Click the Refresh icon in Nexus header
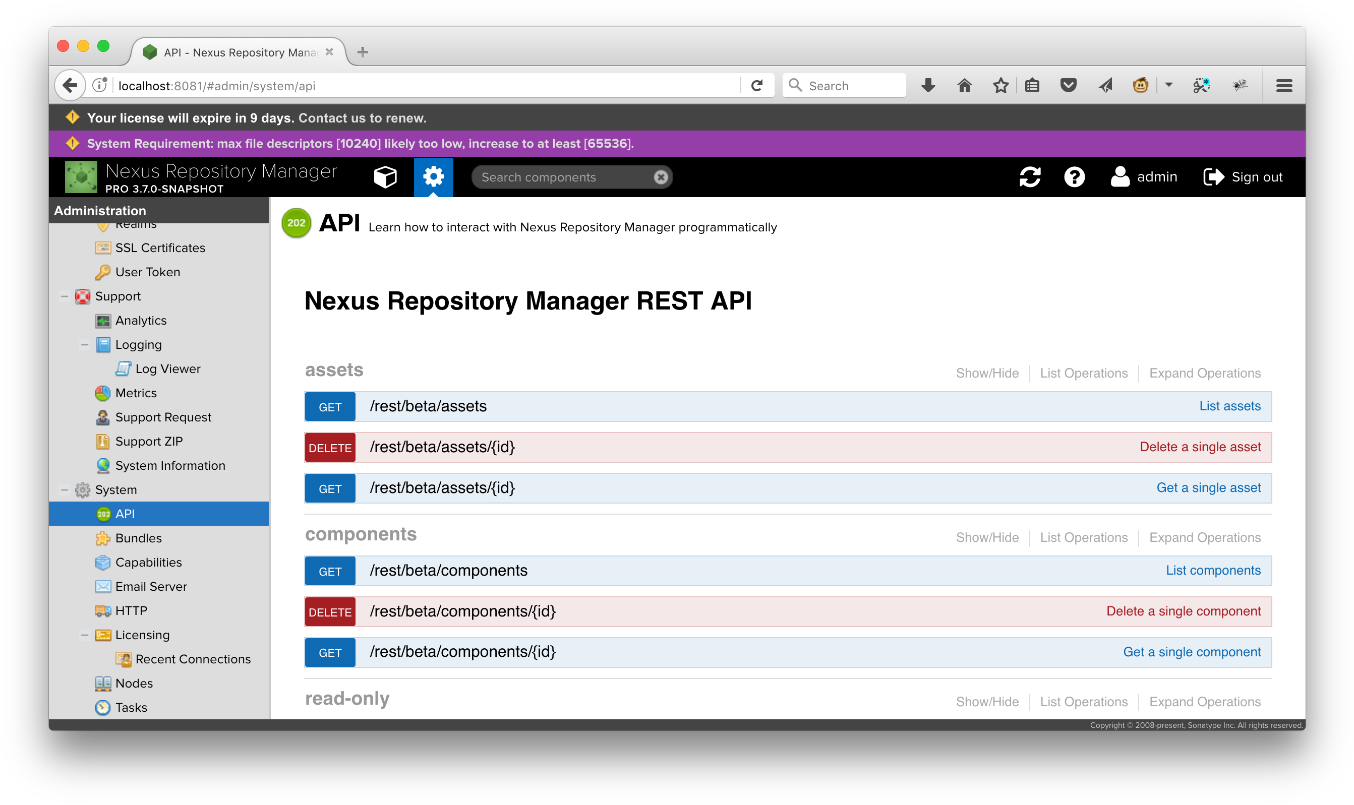This screenshot has width=1354, height=805. point(1029,177)
